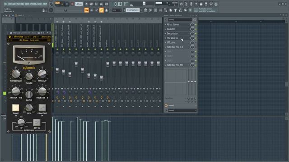Open the PATTERNS menu
Screen dimensions: 289x162
[20, 4]
